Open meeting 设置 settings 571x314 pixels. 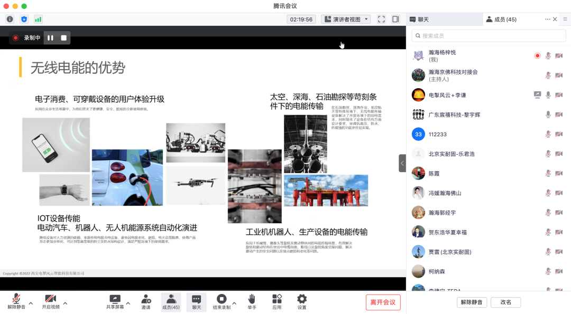[x=301, y=301]
